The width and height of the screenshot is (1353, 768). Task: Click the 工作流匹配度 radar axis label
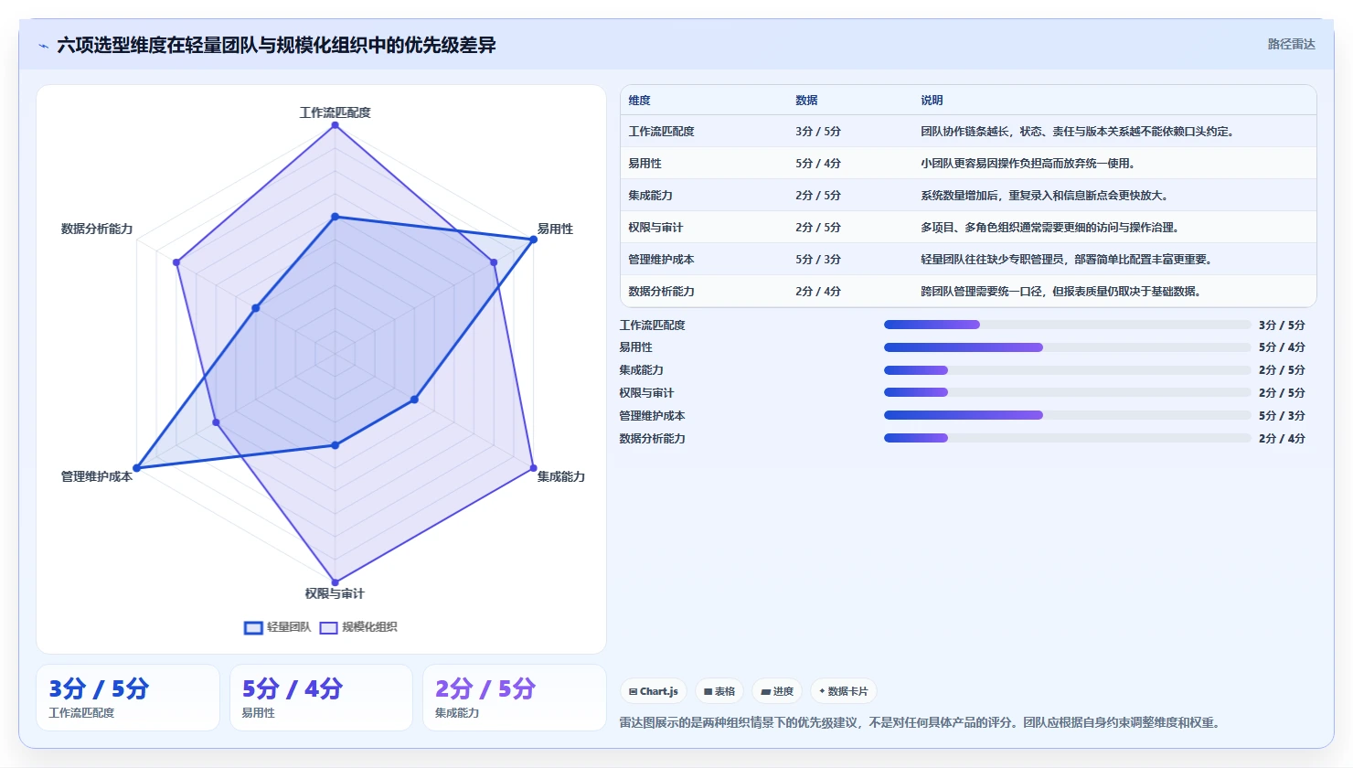(336, 112)
